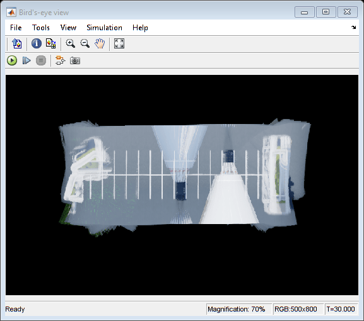
Task: Click the Step Forward button
Action: [x=26, y=60]
